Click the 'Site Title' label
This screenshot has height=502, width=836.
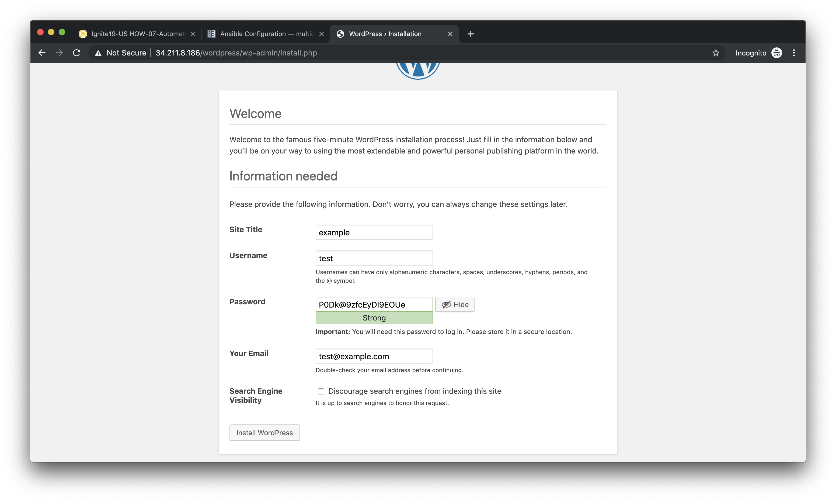coord(246,229)
